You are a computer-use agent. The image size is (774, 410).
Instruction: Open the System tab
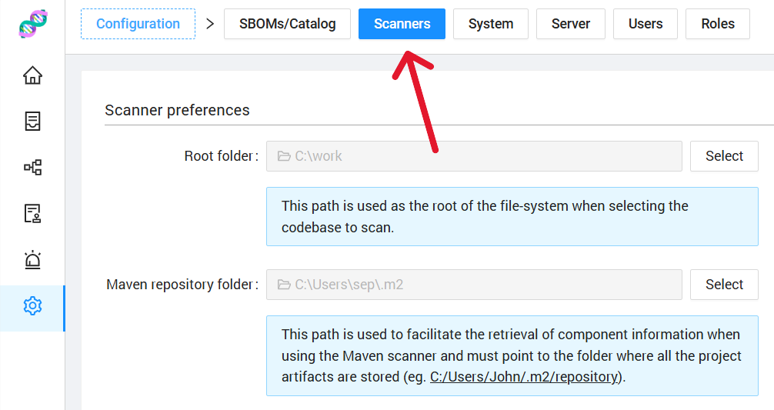pos(490,24)
